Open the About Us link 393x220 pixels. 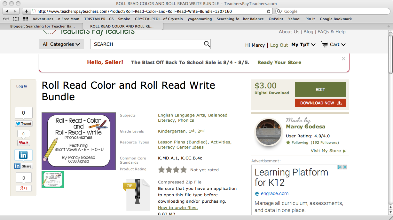tap(289, 32)
